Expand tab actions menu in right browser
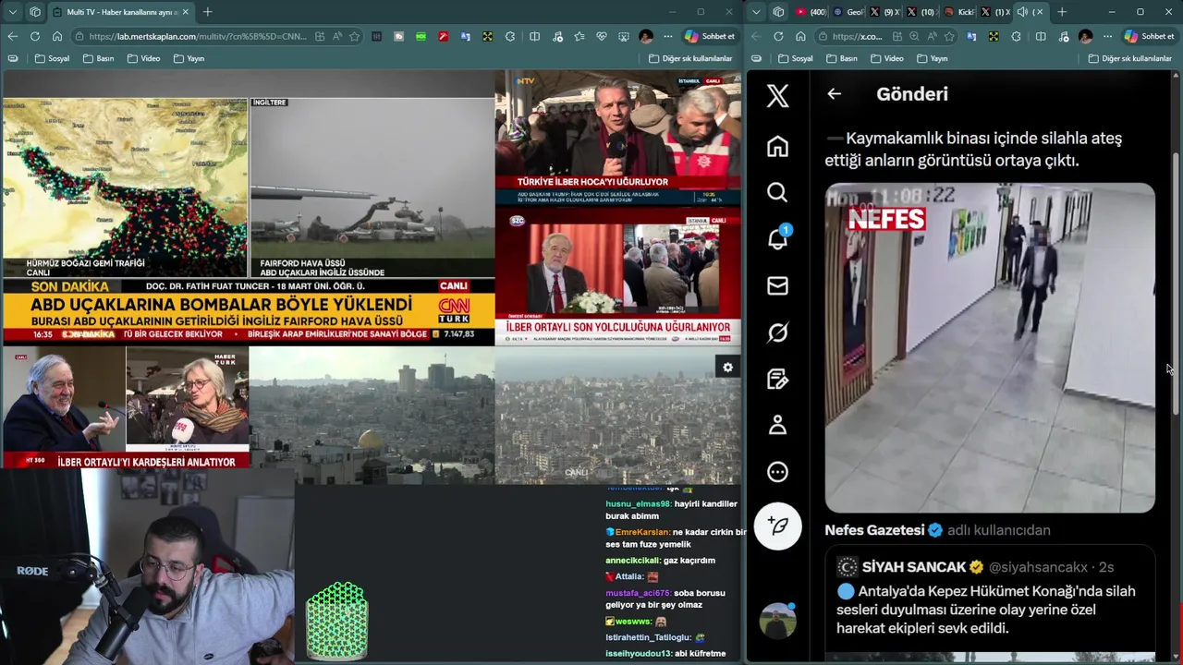 (x=757, y=12)
